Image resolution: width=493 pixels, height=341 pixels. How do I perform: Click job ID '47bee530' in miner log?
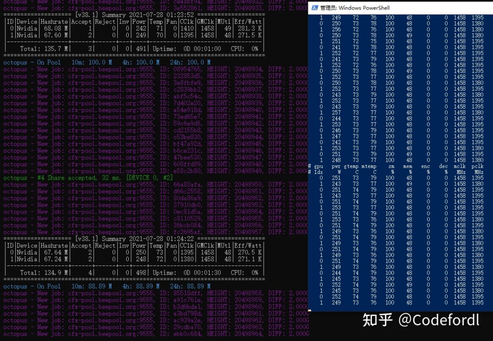click(187, 158)
